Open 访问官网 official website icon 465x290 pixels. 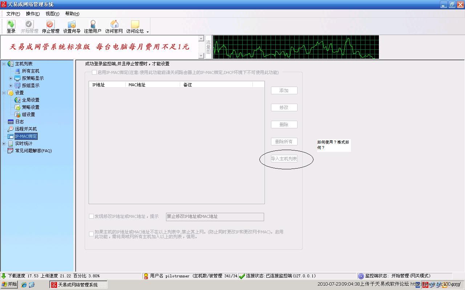click(x=114, y=26)
